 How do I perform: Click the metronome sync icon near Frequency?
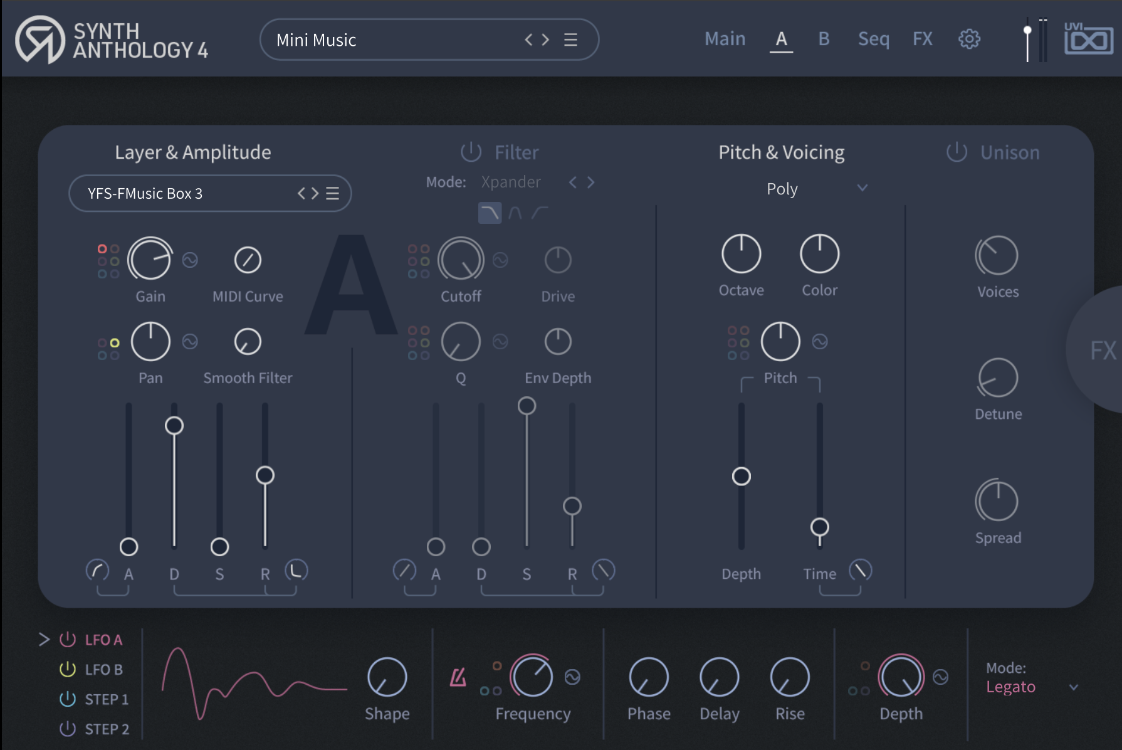(x=458, y=677)
